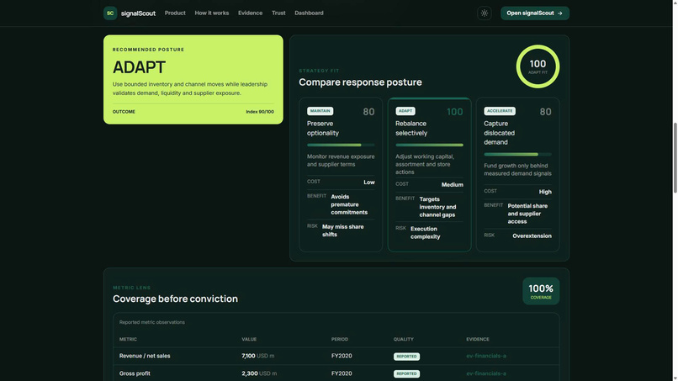
Task: Click the 7,100 USD m value
Action: (257, 356)
